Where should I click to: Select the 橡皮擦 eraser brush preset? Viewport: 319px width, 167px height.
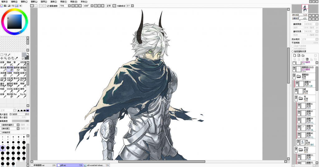click(10, 68)
